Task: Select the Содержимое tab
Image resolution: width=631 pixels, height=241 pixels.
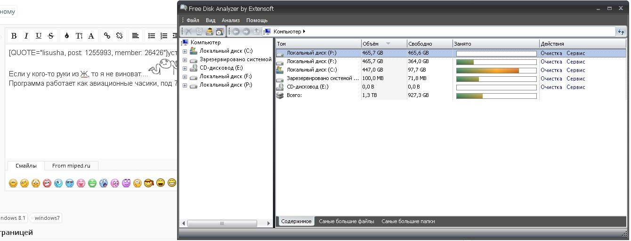Action: click(296, 221)
